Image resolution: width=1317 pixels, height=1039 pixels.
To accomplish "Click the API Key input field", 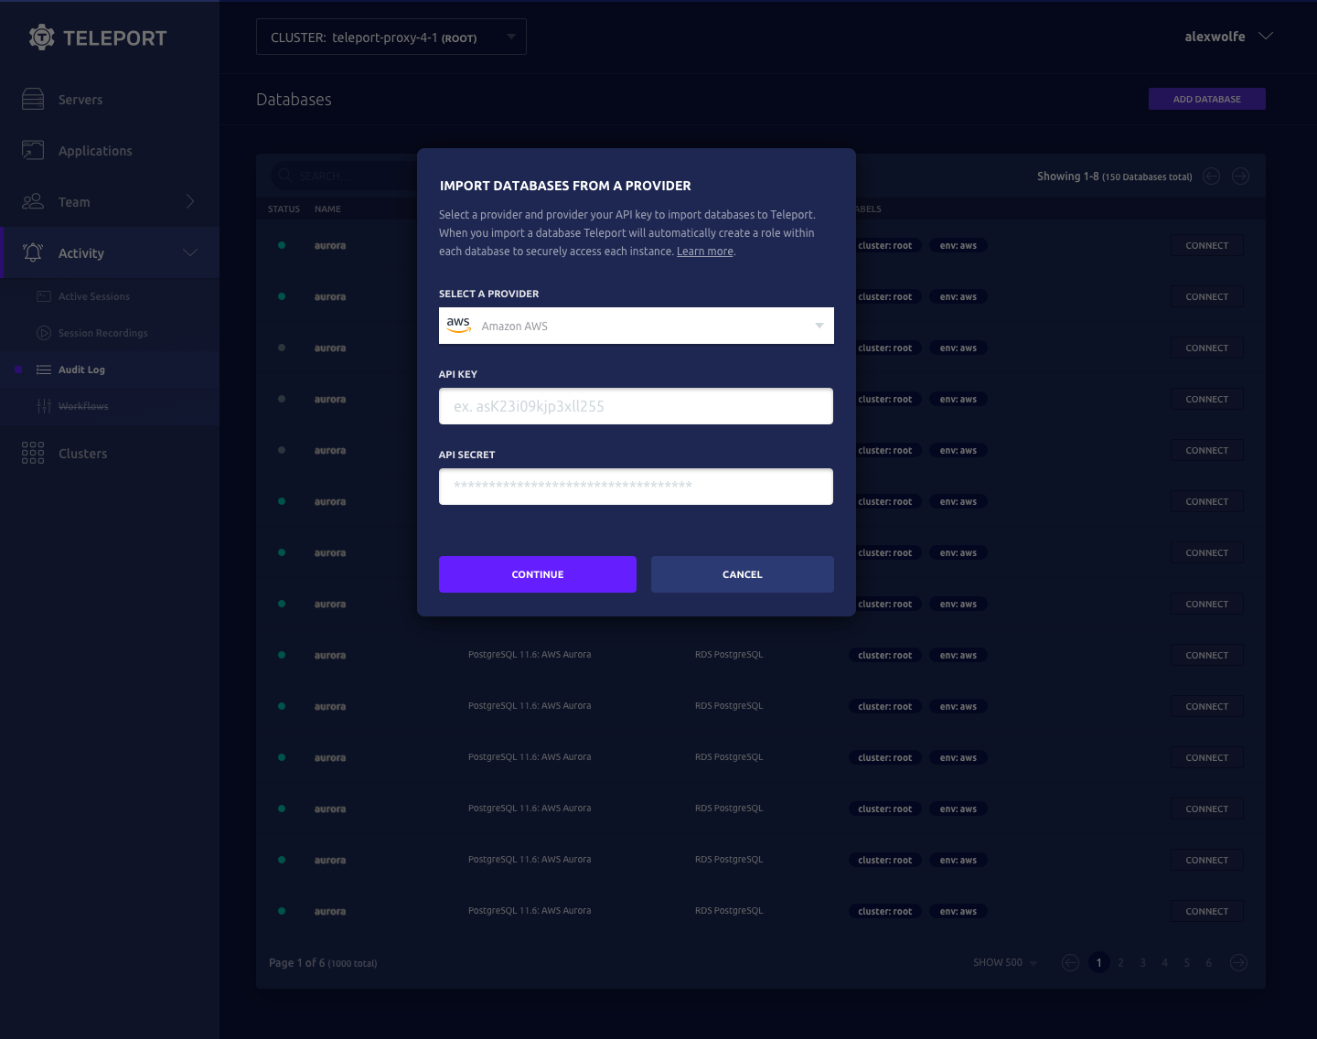I will [x=636, y=406].
